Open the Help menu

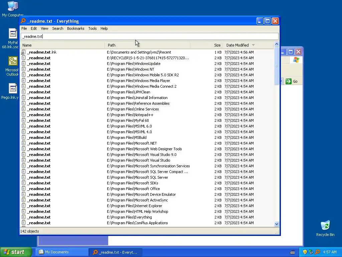104,28
